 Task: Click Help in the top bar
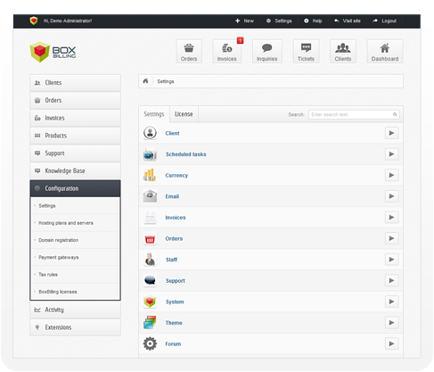tap(313, 21)
